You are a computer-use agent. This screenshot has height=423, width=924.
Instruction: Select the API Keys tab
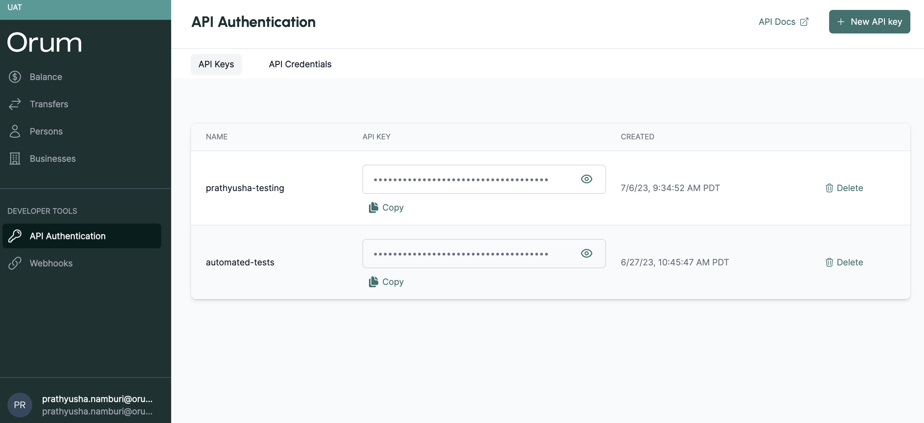[x=216, y=64]
